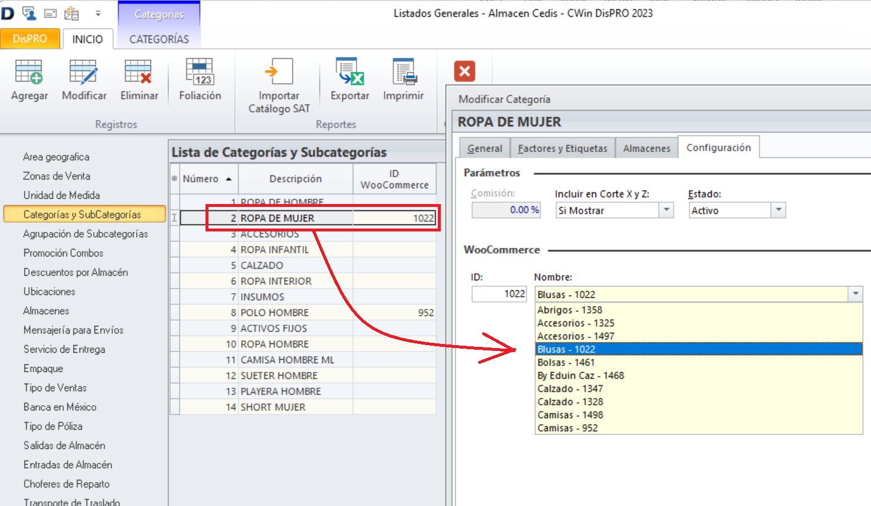Click the red X cancel icon
This screenshot has height=506, width=871.
pyautogui.click(x=464, y=71)
